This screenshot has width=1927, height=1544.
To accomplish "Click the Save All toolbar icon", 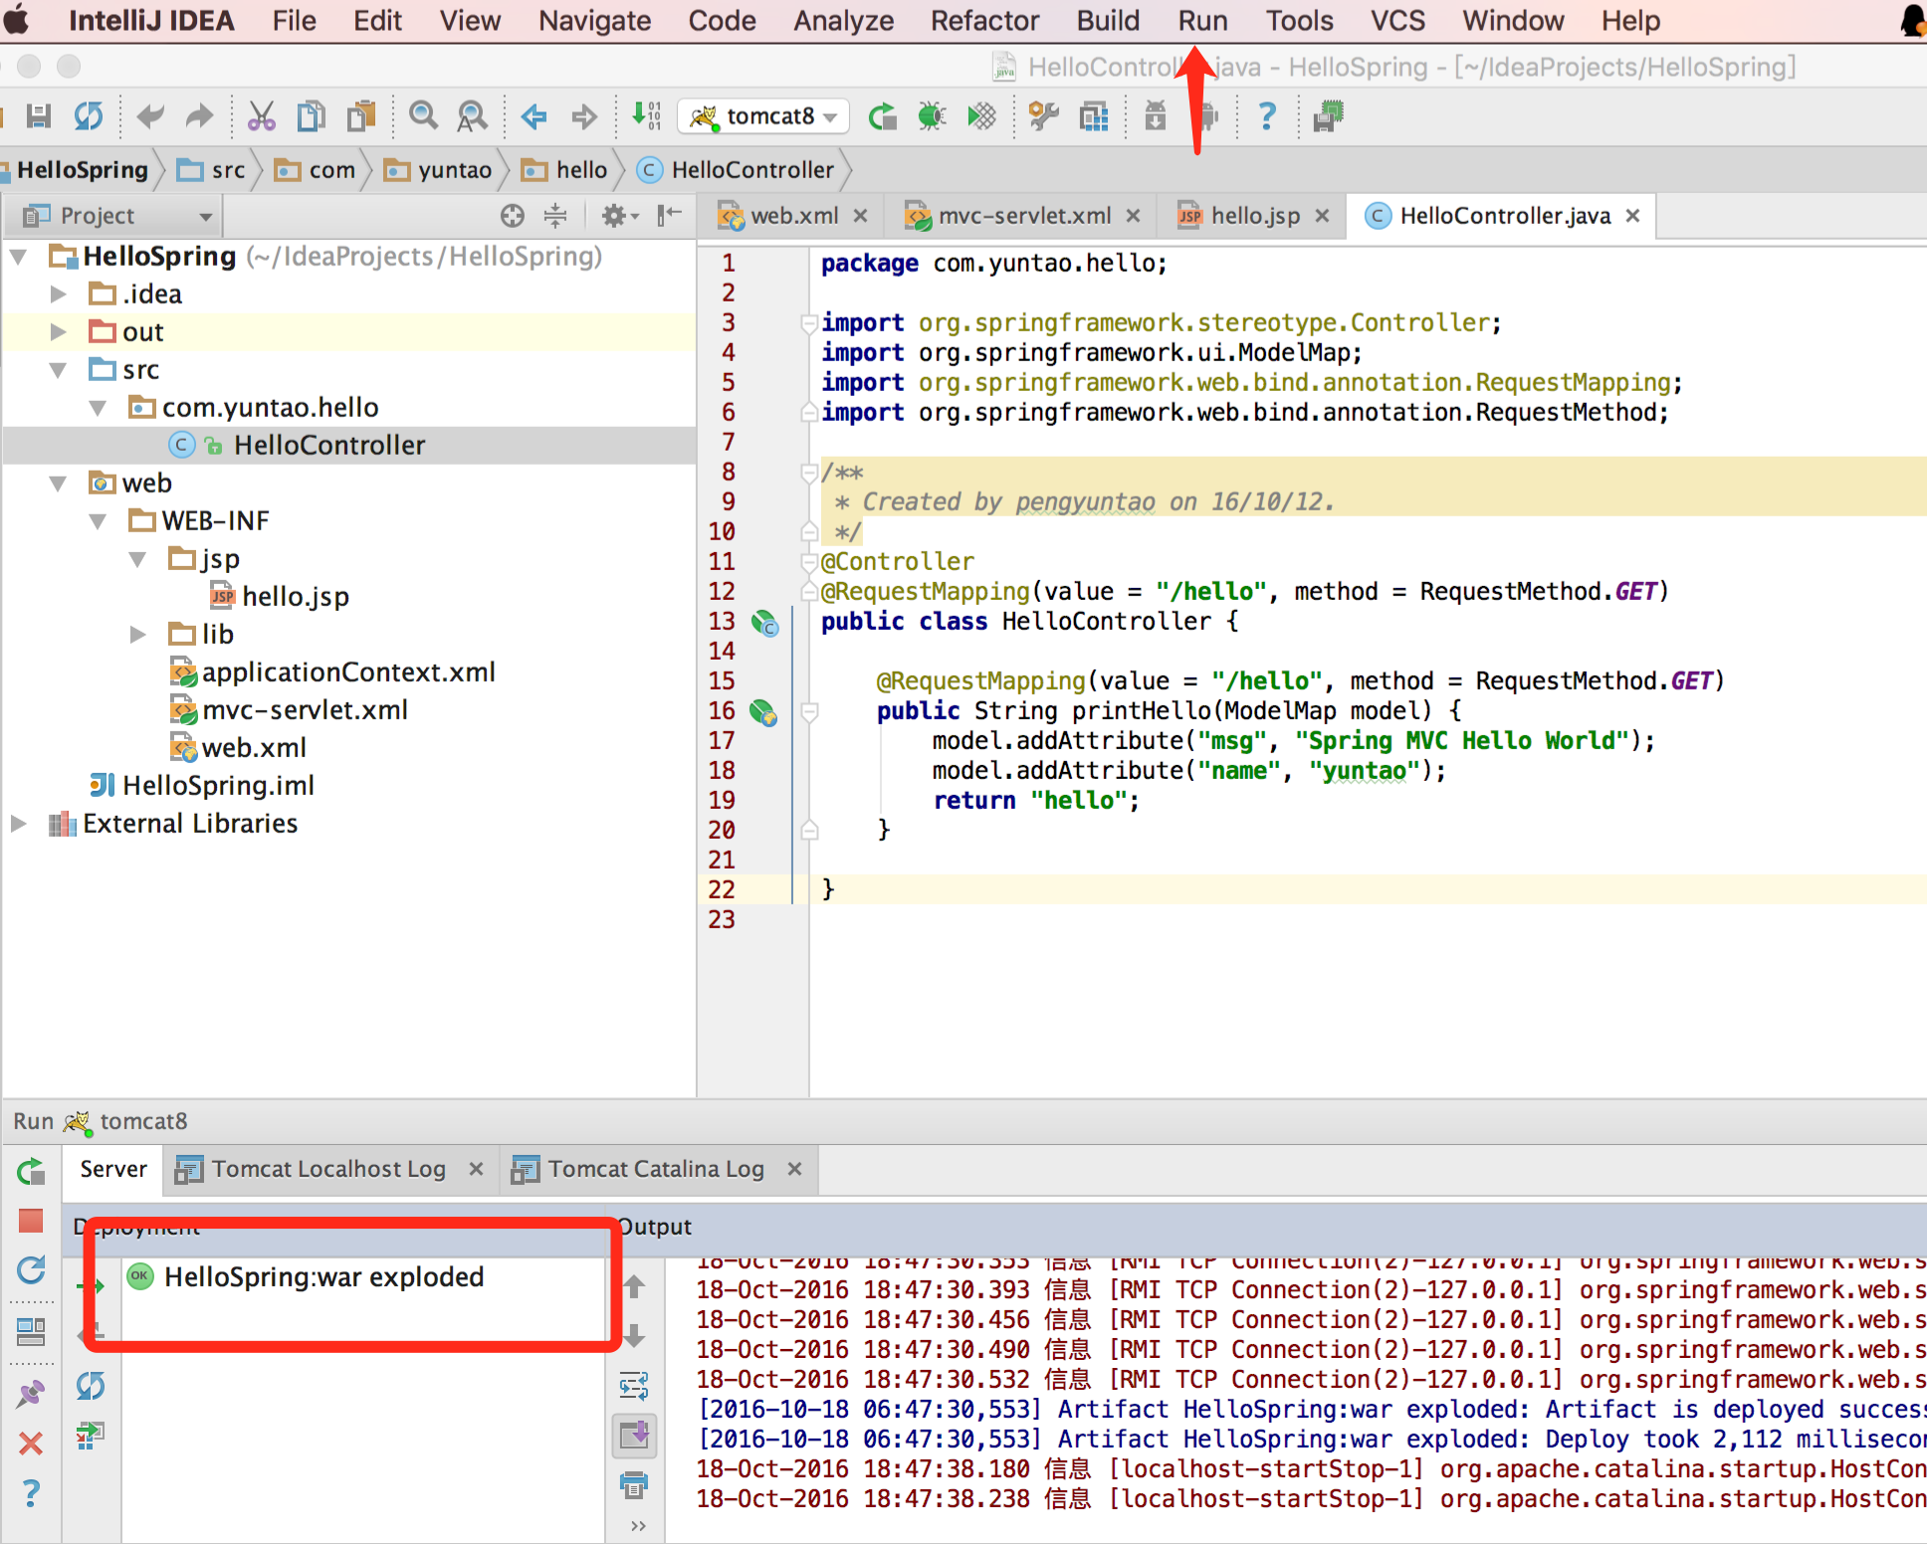I will tap(39, 116).
